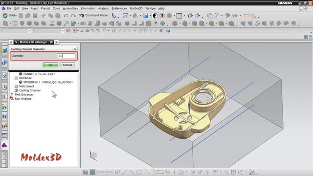Click the snap point orange icon
Screen dimensions: 313x176
(x=75, y=31)
